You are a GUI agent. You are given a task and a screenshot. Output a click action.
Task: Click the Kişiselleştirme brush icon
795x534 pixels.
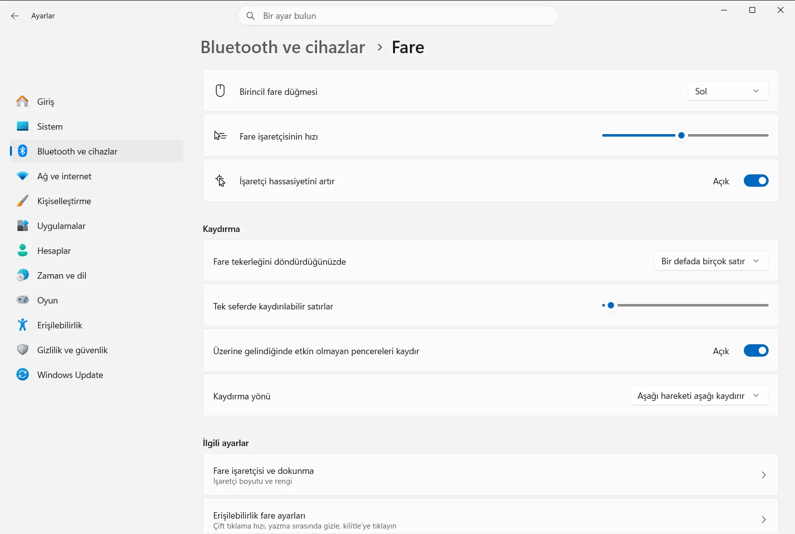tap(22, 201)
